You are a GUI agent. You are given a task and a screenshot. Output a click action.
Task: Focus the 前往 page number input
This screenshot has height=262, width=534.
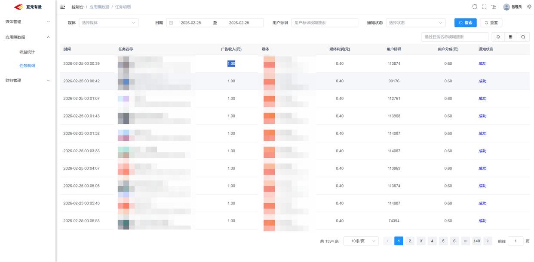516,241
